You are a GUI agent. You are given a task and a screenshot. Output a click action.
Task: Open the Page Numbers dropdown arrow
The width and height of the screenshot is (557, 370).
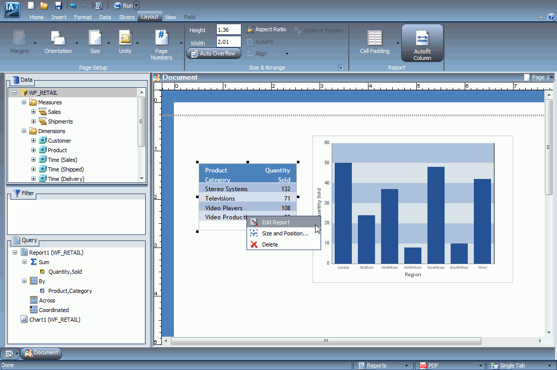coord(181,43)
